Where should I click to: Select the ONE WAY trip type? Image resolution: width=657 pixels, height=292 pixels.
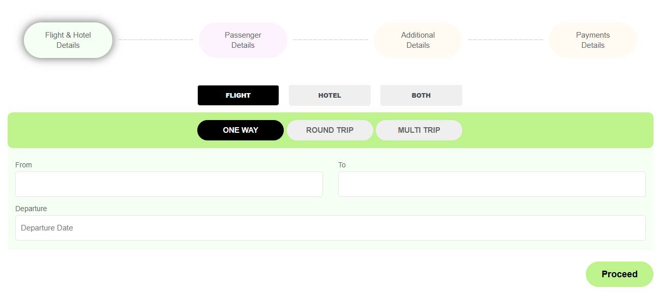point(241,130)
